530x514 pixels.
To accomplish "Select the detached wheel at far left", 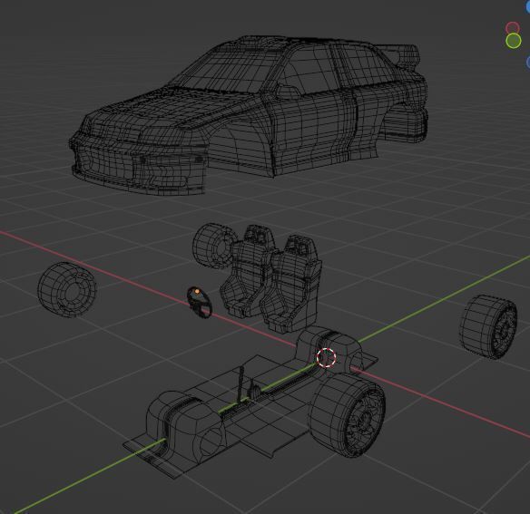I will 67,289.
